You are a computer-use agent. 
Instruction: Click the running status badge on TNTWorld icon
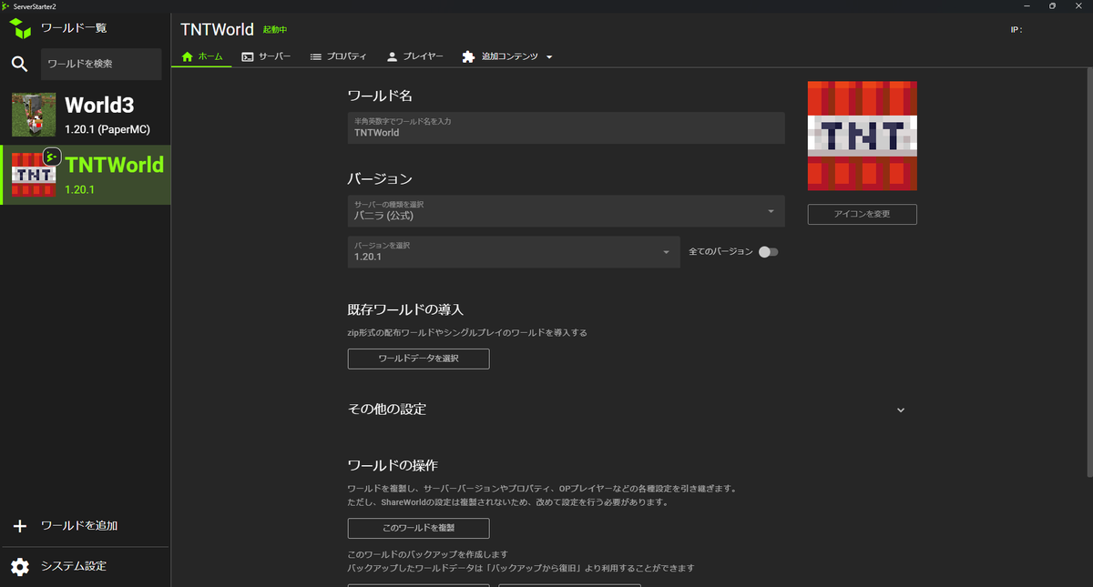(x=52, y=156)
